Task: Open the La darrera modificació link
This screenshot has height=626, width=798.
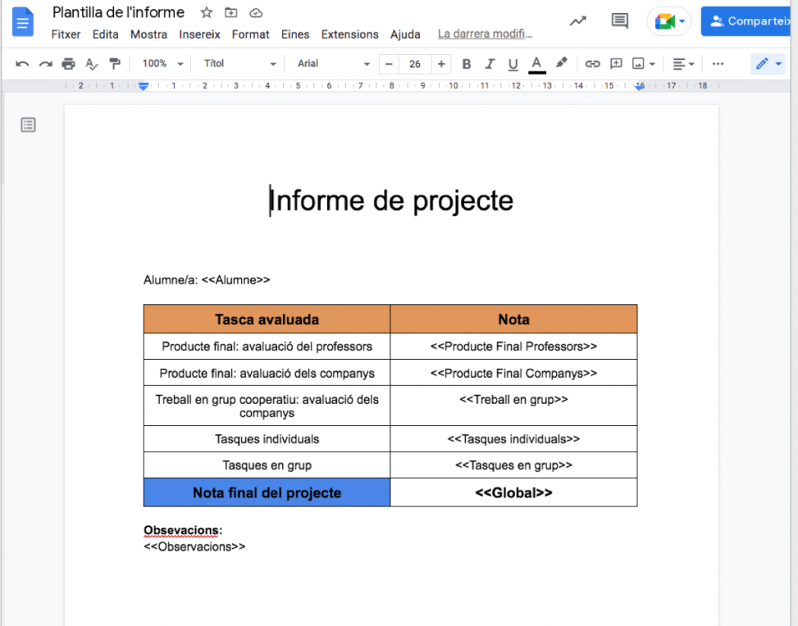Action: 485,34
